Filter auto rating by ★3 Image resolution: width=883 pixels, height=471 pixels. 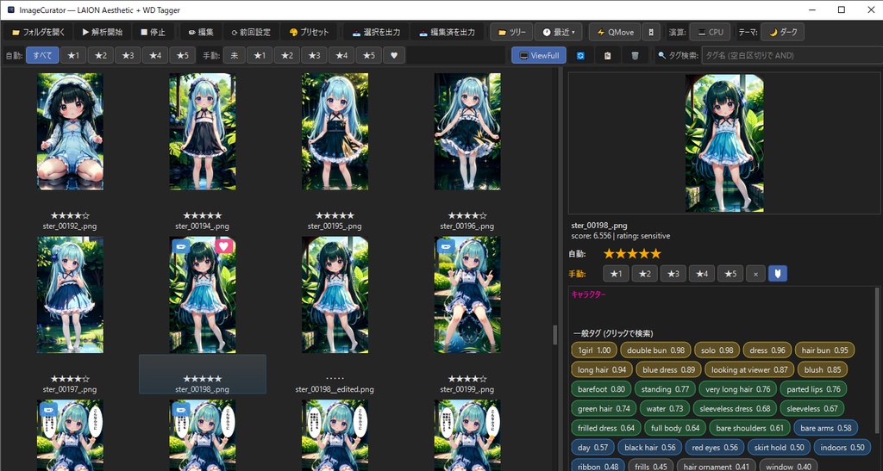click(128, 55)
